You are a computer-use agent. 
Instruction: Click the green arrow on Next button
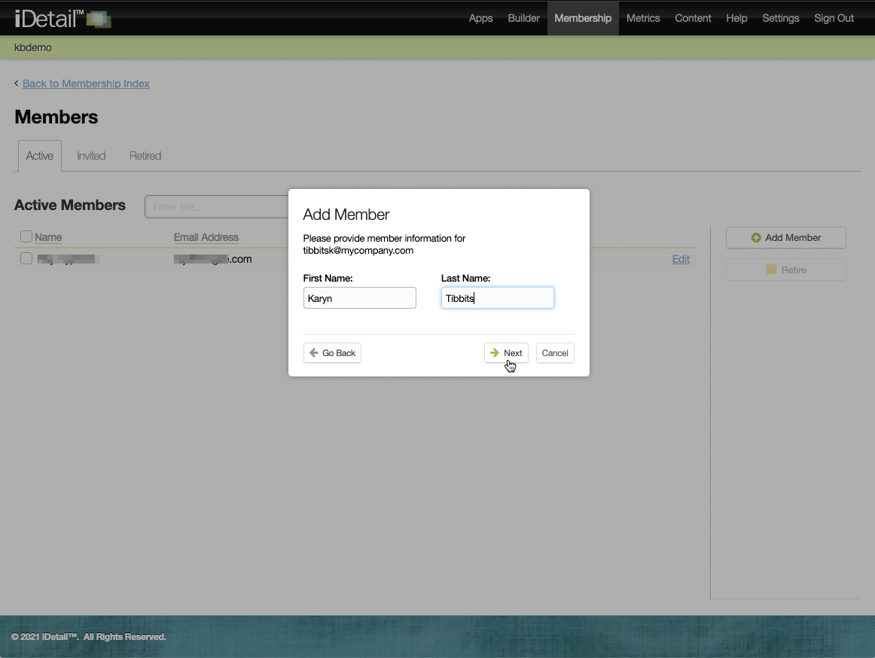(x=495, y=353)
